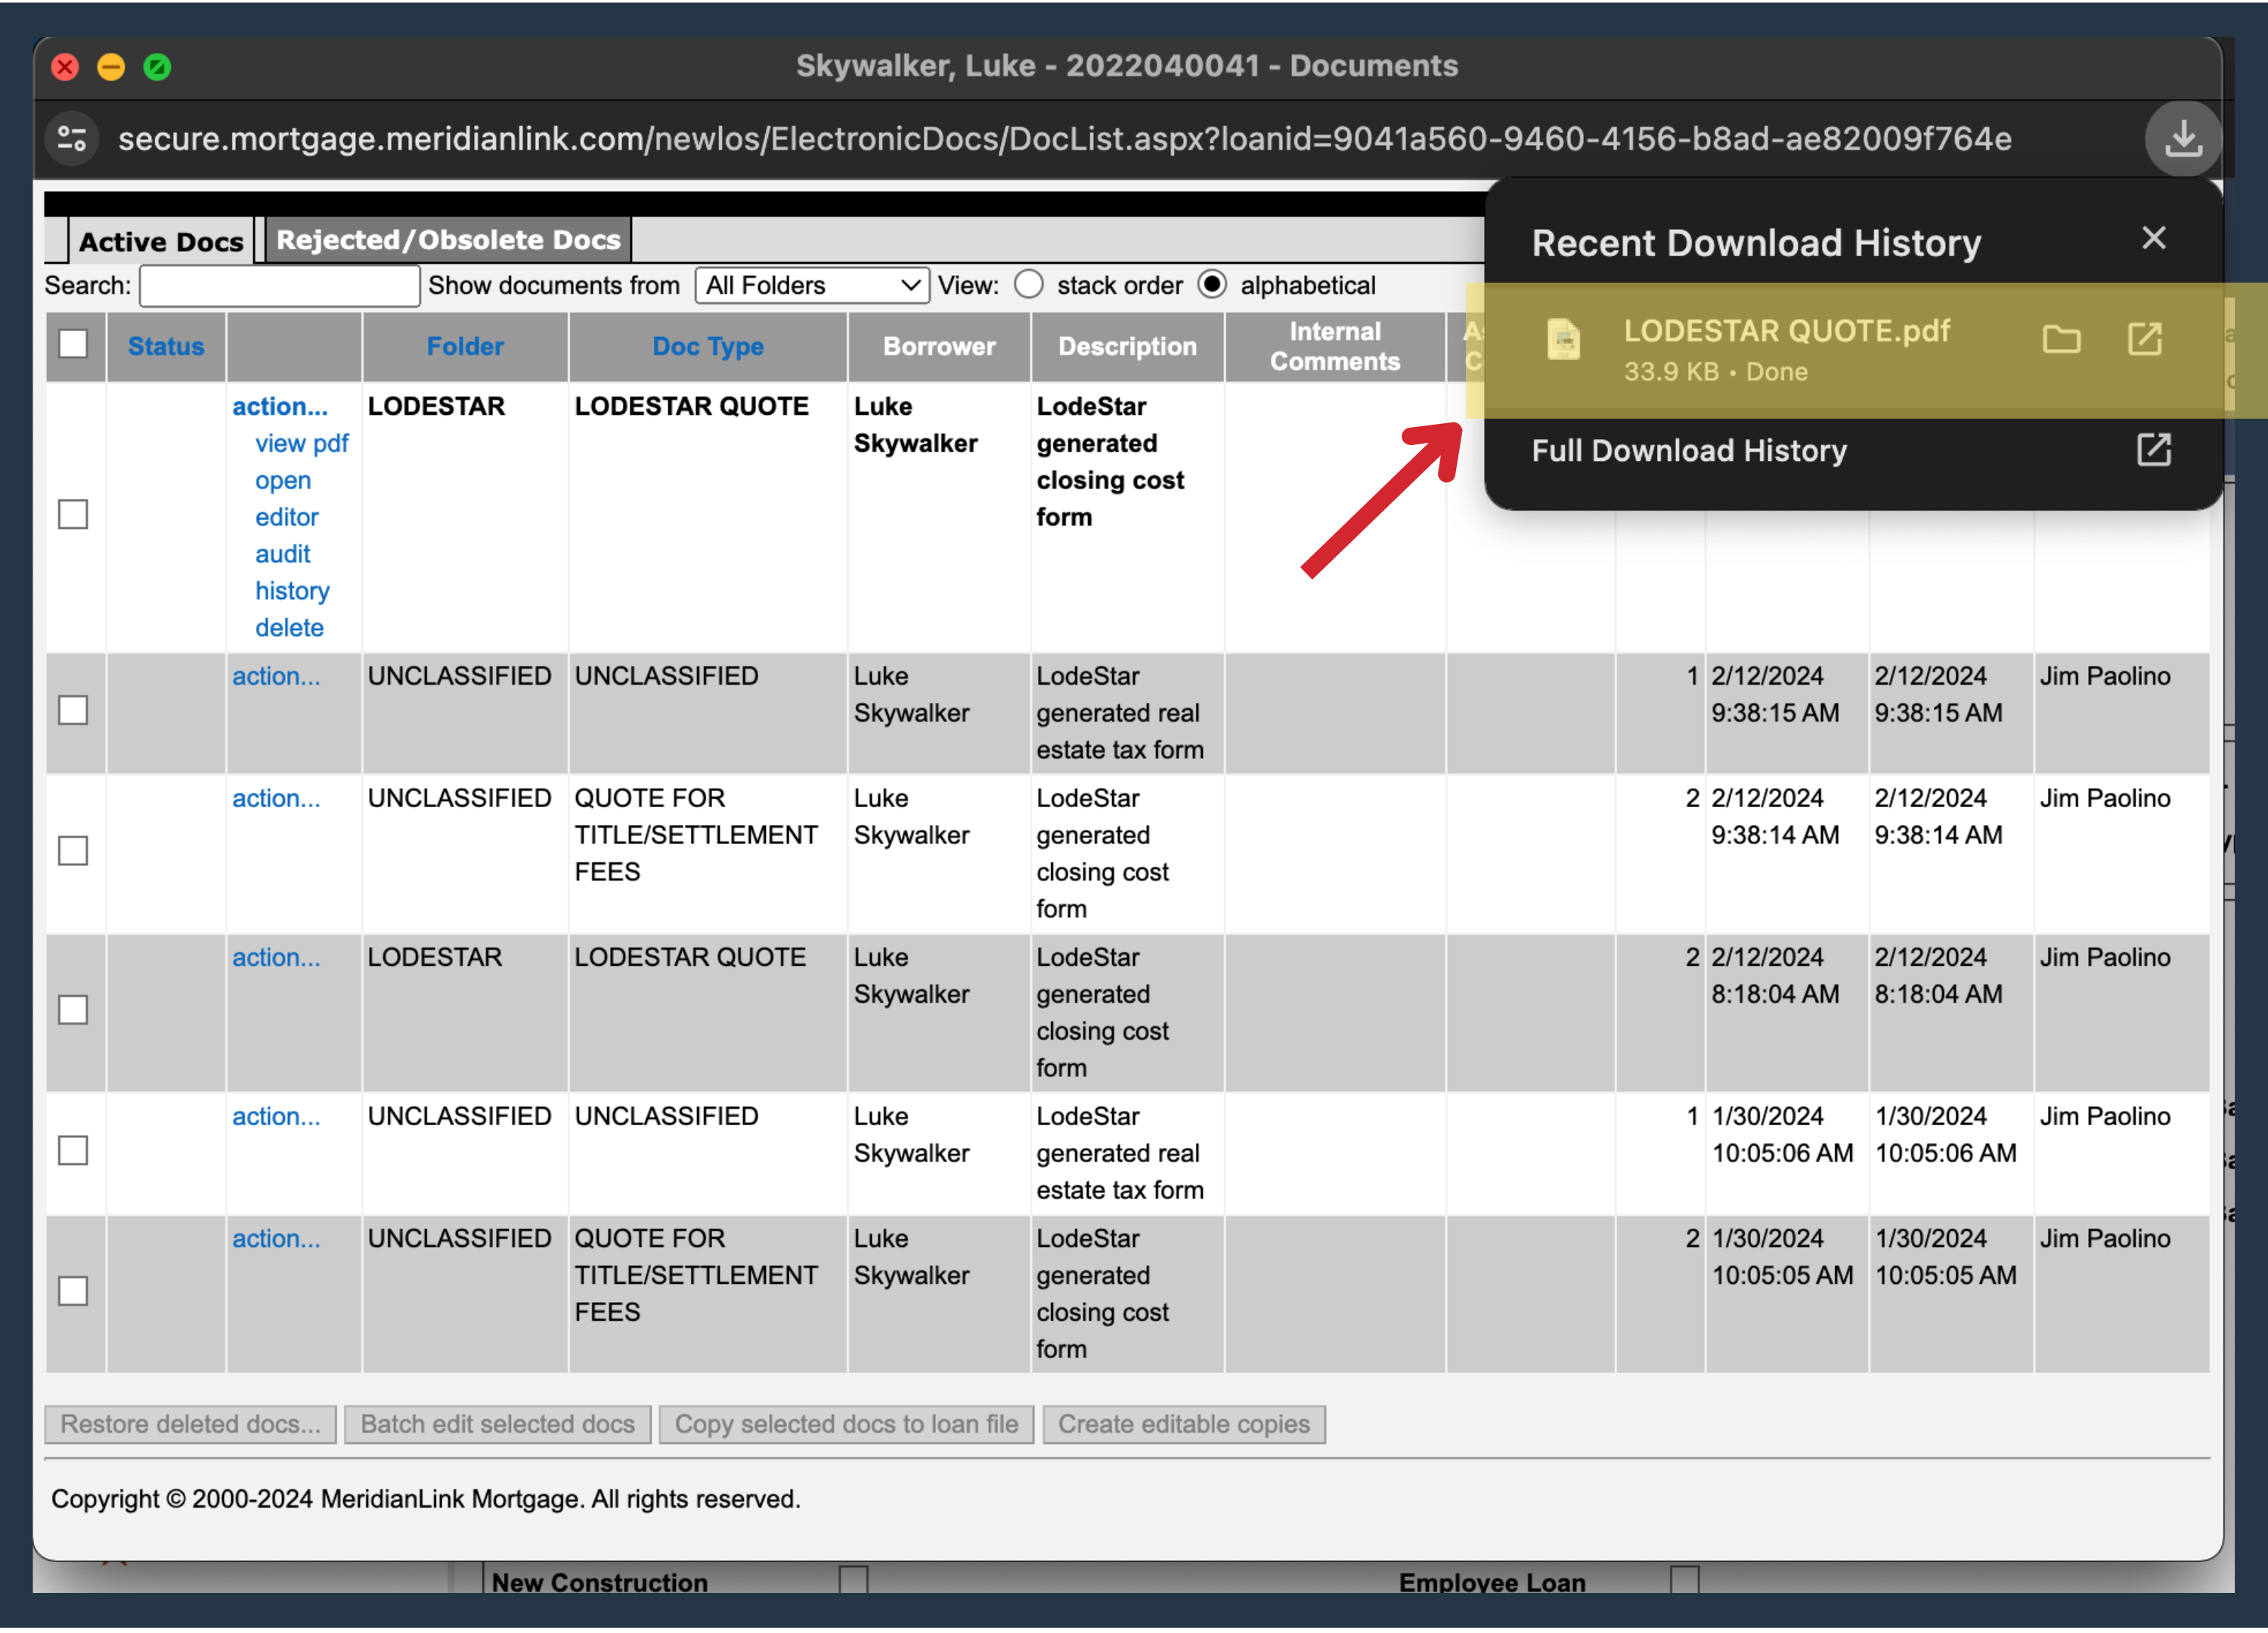Click Create editable copies button
The width and height of the screenshot is (2268, 1633).
click(x=1184, y=1424)
